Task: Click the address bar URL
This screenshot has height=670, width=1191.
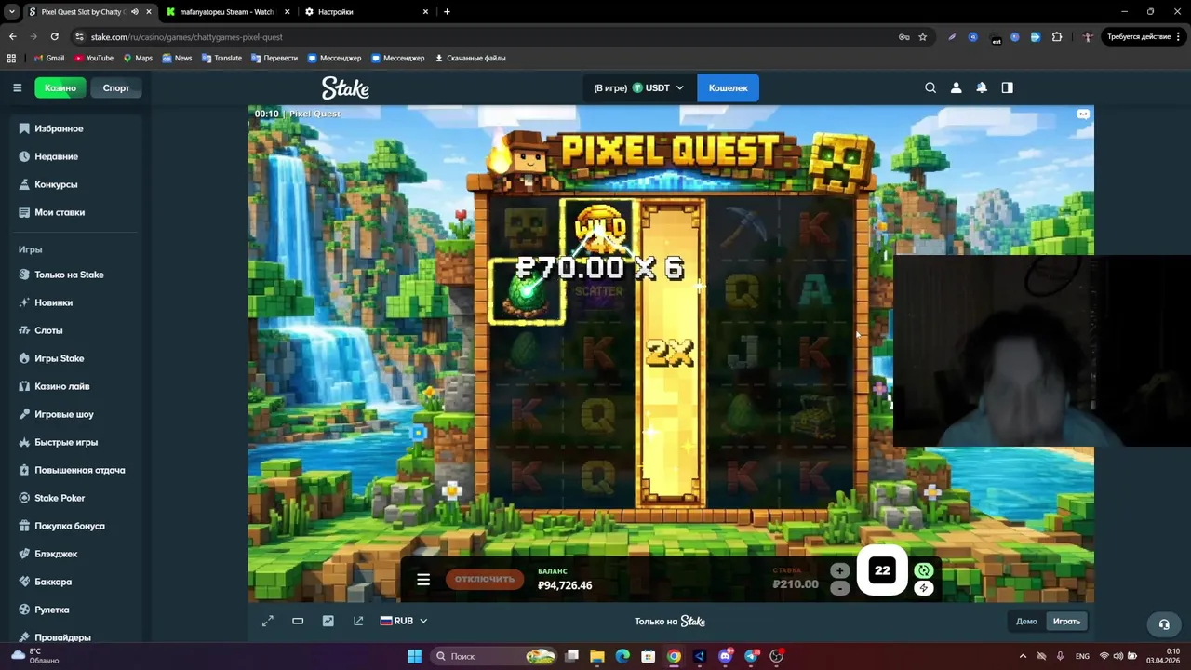Action: click(186, 37)
